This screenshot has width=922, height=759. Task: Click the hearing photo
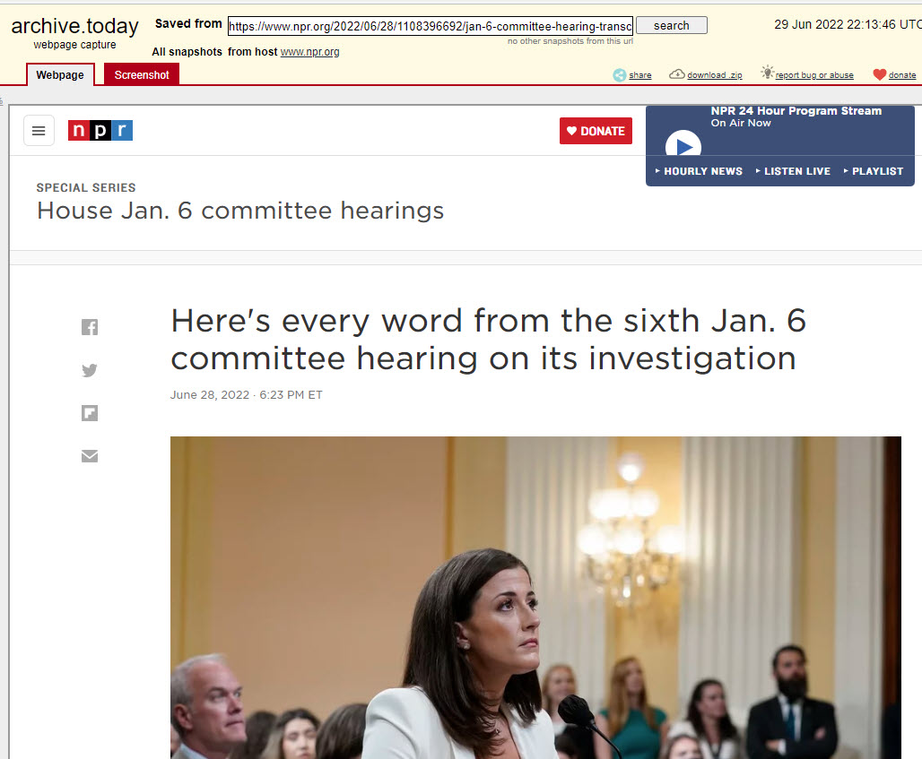coord(535,598)
